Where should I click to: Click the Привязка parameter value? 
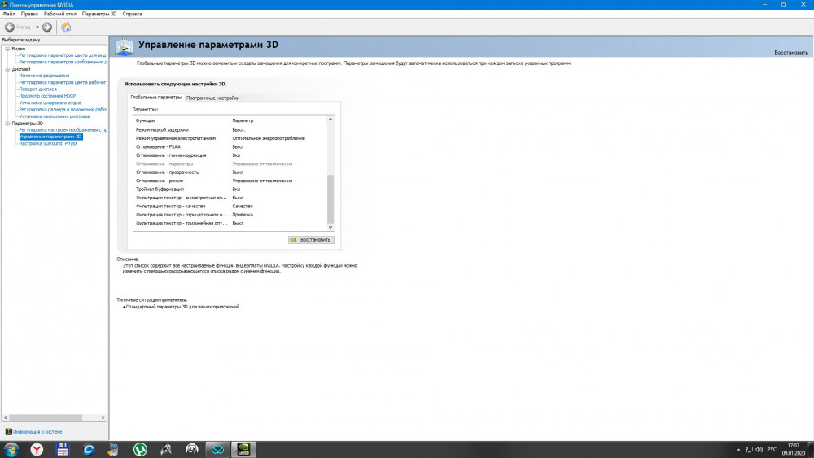tap(243, 215)
